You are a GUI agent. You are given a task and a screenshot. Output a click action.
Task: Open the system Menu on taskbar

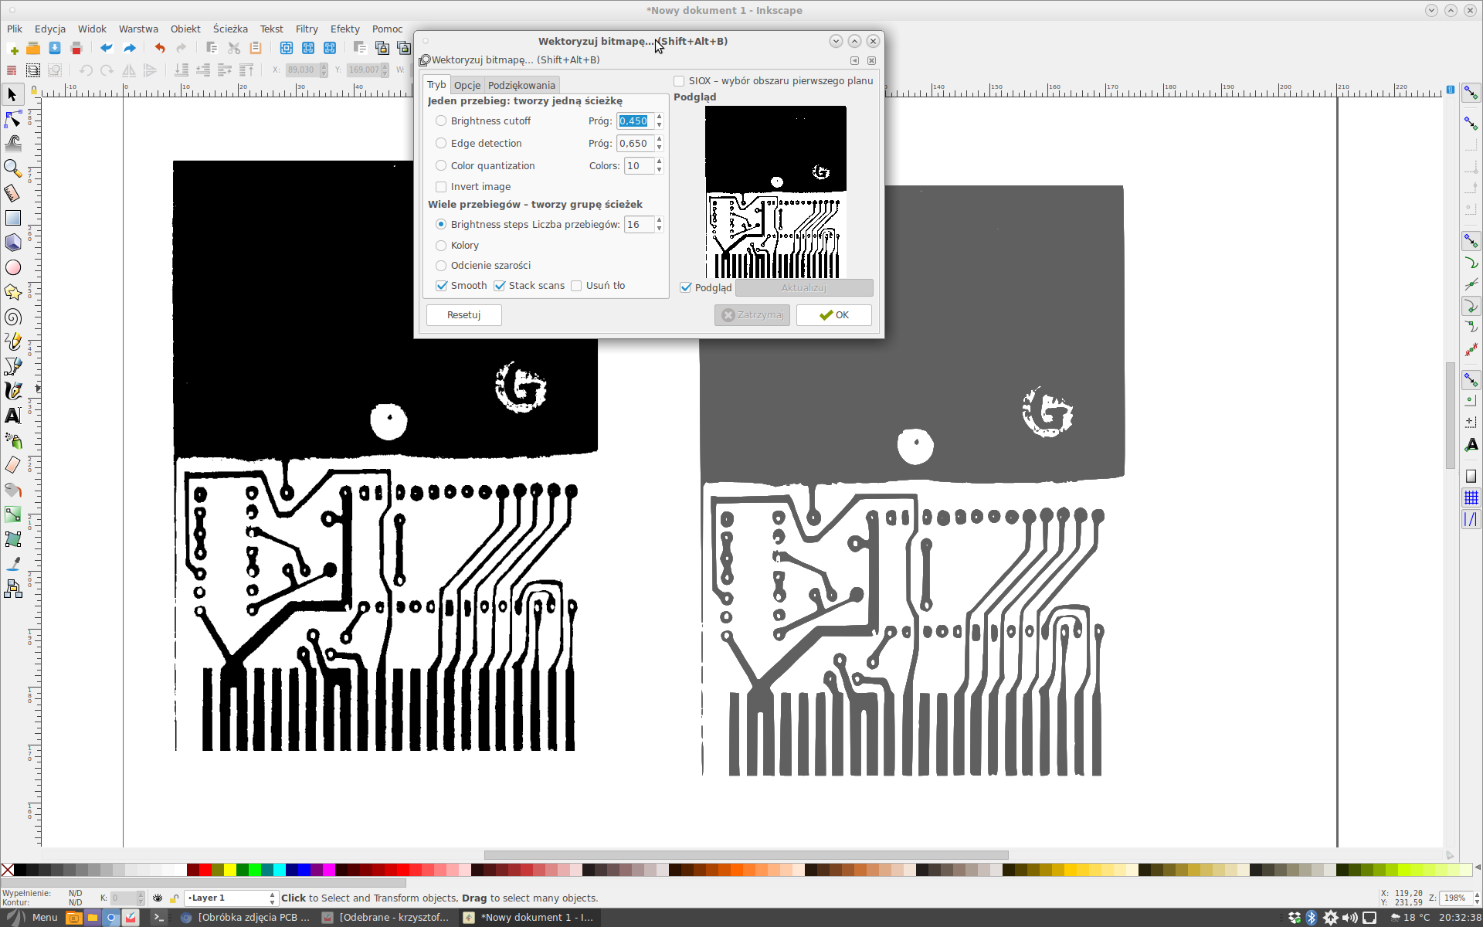click(x=32, y=918)
